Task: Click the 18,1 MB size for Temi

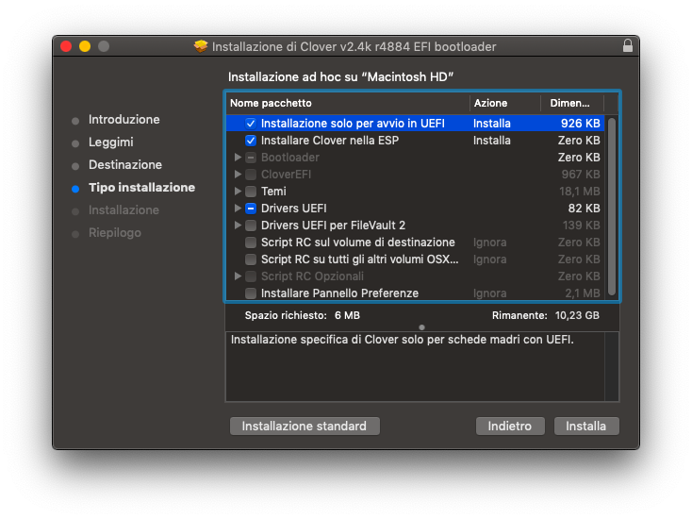Action: [x=580, y=192]
